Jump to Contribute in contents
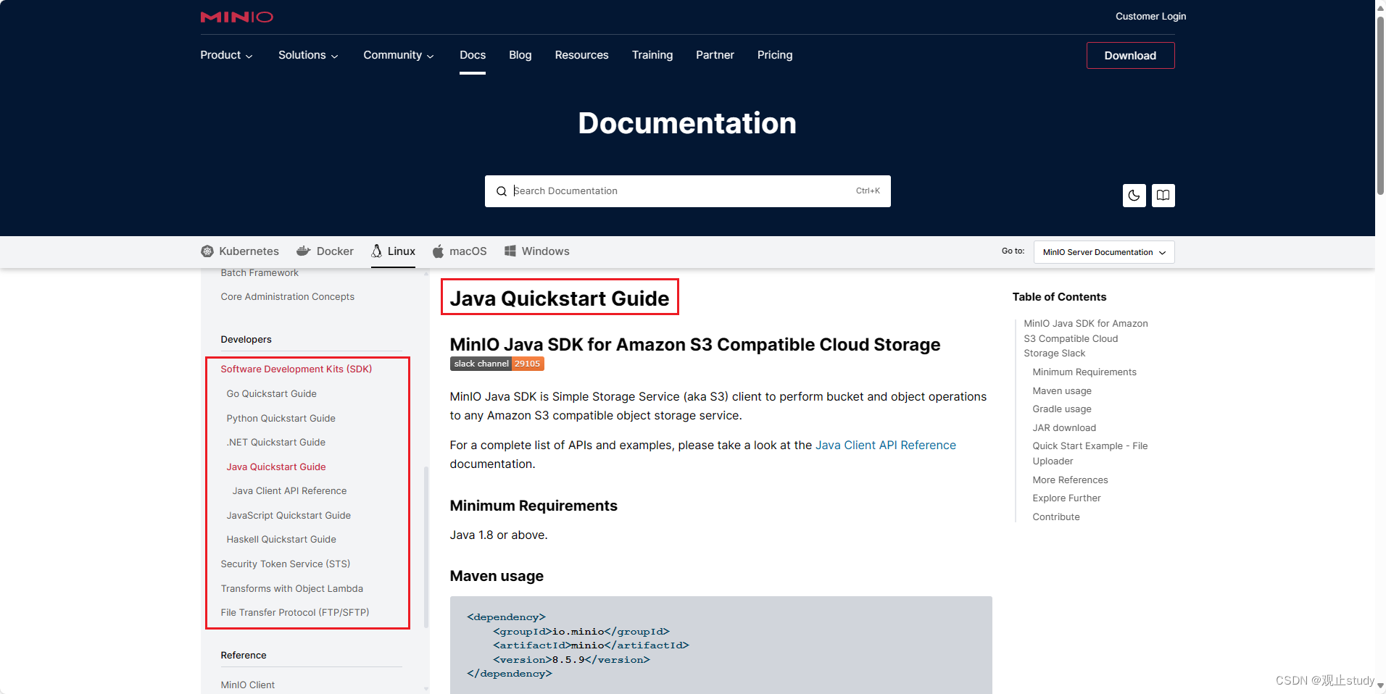This screenshot has width=1386, height=694. click(1055, 517)
